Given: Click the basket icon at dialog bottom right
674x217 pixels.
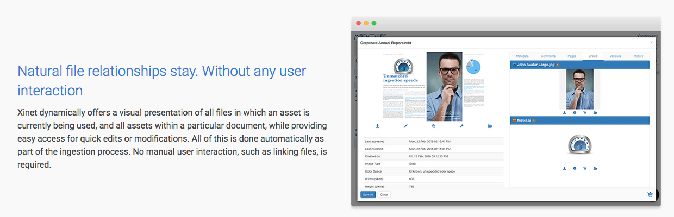Looking at the screenshot, I should [650, 194].
